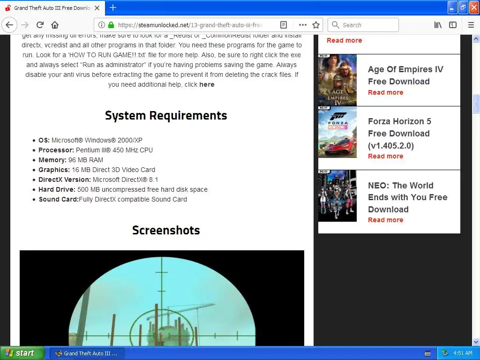Toggle reader view for this page
The width and height of the screenshot is (480, 360).
tap(284, 25)
